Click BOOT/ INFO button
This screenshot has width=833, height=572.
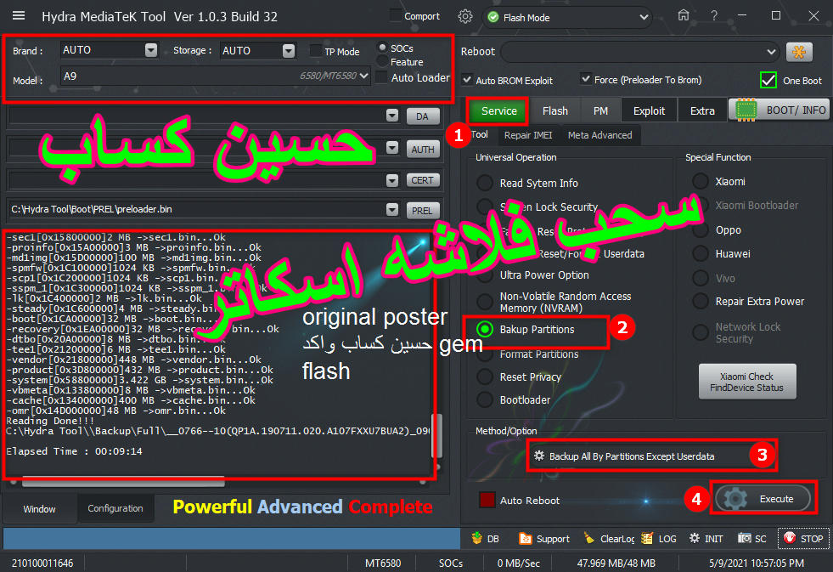click(779, 110)
